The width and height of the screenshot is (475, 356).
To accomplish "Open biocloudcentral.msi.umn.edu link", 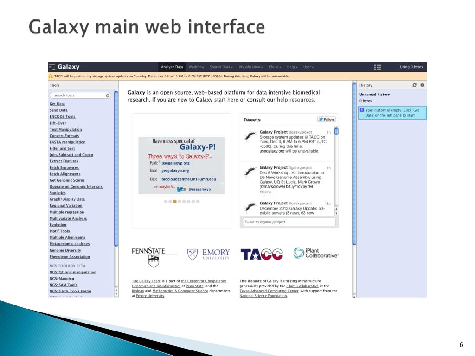I will (189, 179).
